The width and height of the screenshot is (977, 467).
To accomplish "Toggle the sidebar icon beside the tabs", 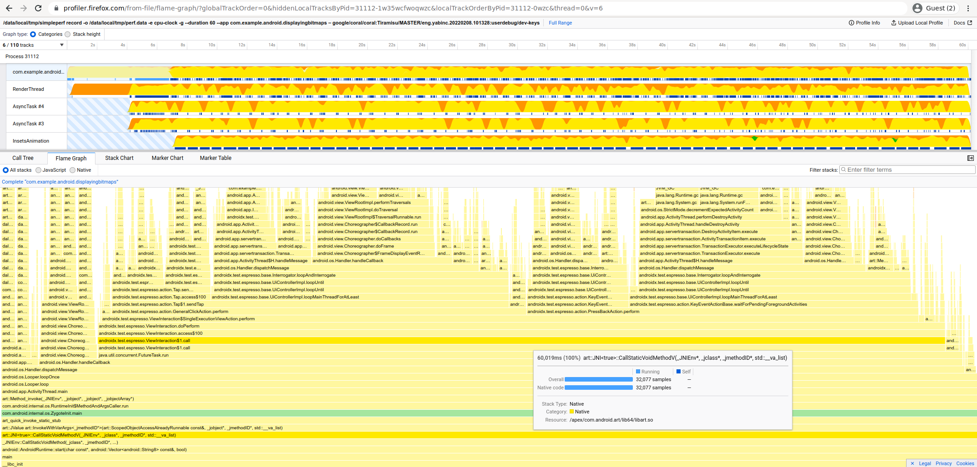I will pos(970,158).
